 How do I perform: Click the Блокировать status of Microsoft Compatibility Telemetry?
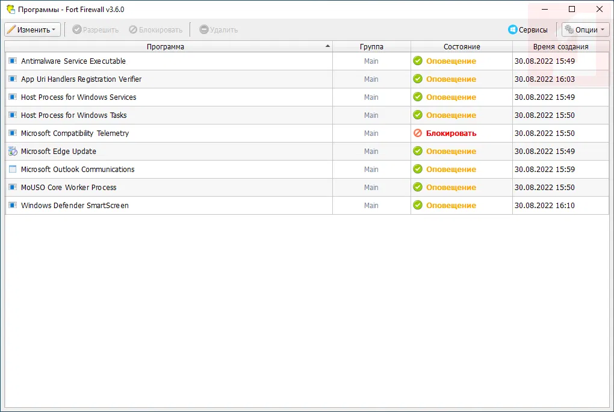(x=451, y=133)
